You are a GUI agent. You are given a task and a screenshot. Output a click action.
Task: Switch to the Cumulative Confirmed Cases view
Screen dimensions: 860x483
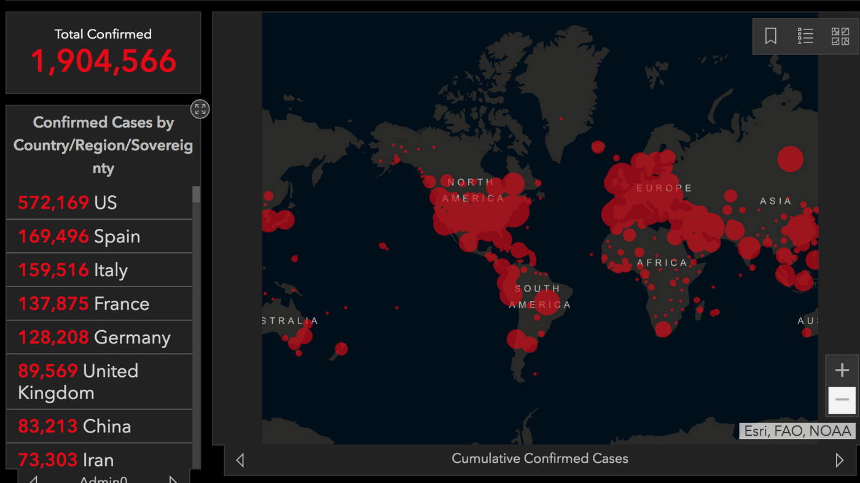[x=540, y=458]
